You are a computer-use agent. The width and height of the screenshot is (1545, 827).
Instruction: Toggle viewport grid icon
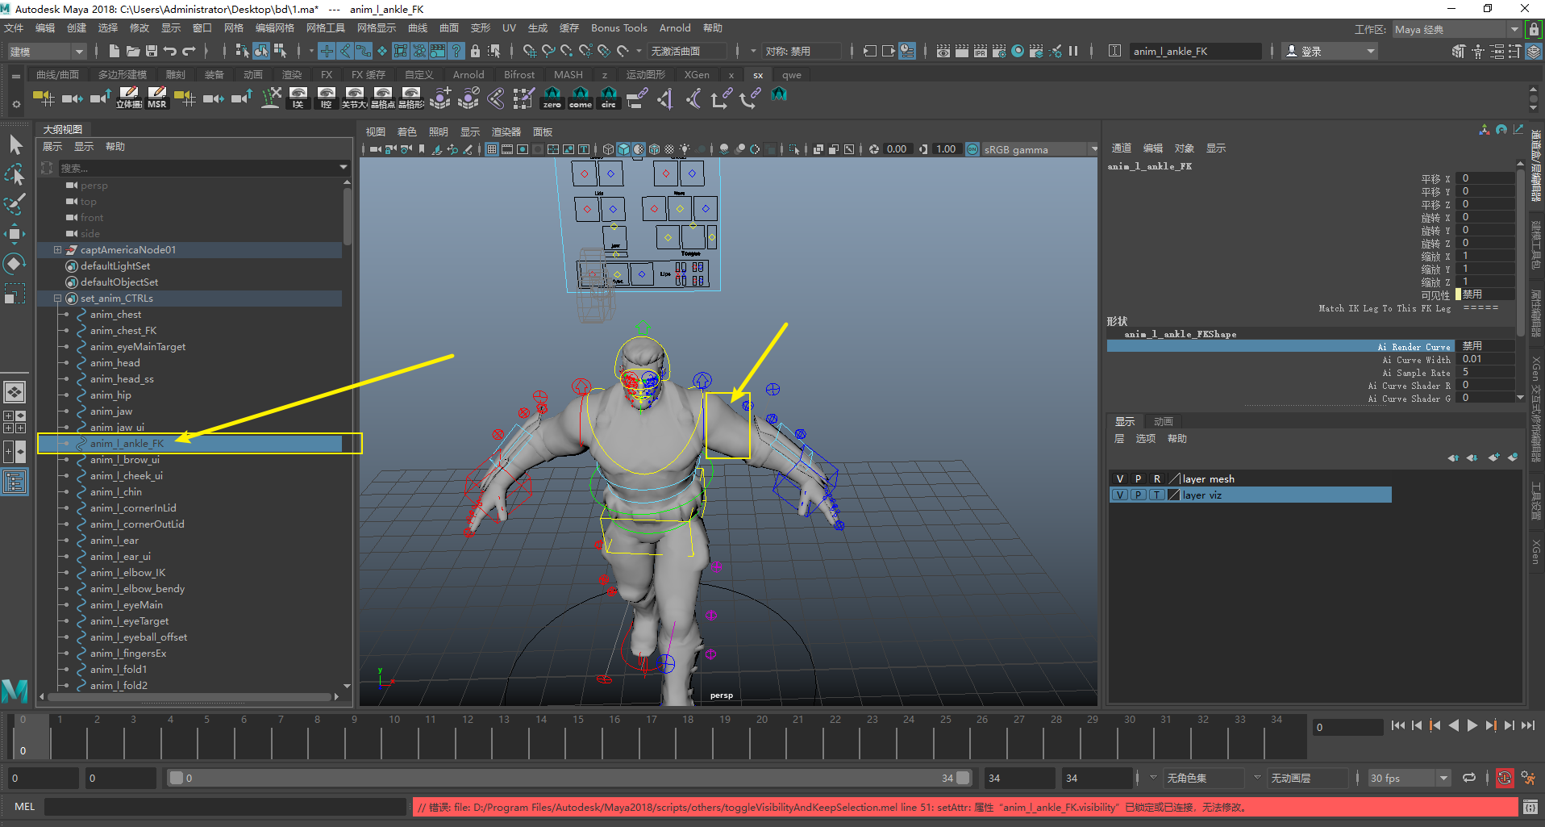492,149
